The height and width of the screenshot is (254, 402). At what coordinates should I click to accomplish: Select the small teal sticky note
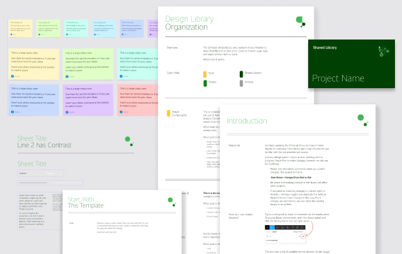click(x=76, y=28)
